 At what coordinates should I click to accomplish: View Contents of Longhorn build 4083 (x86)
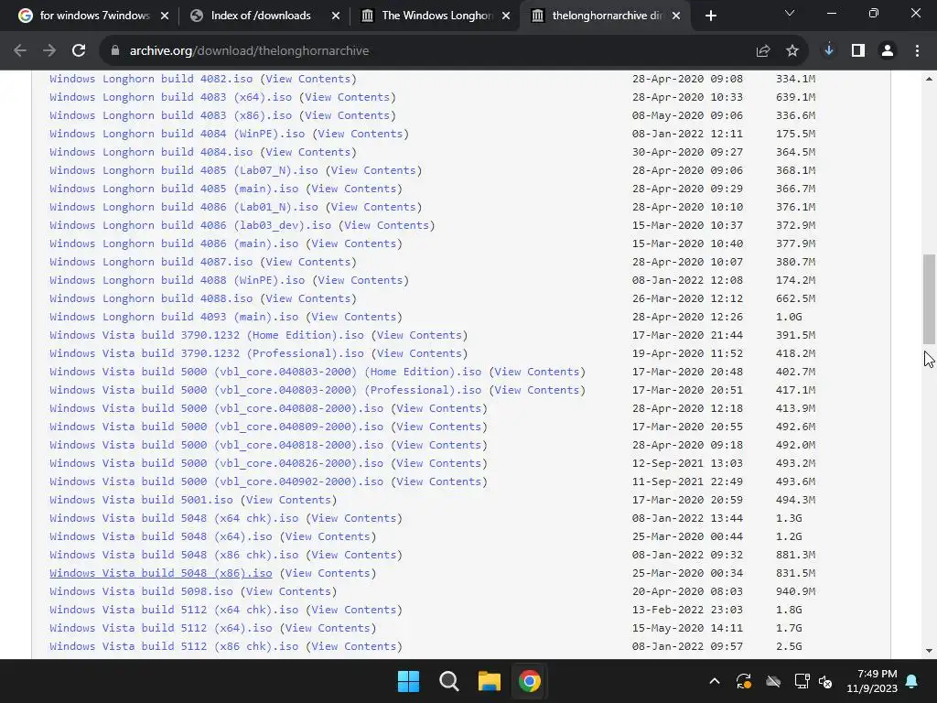click(x=347, y=115)
